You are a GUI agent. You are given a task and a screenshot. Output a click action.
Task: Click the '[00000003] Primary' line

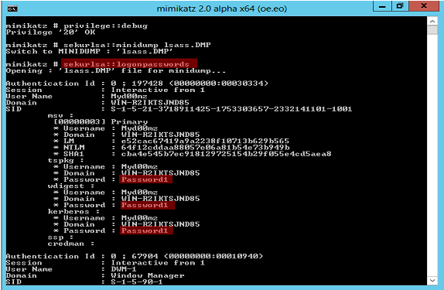101,121
